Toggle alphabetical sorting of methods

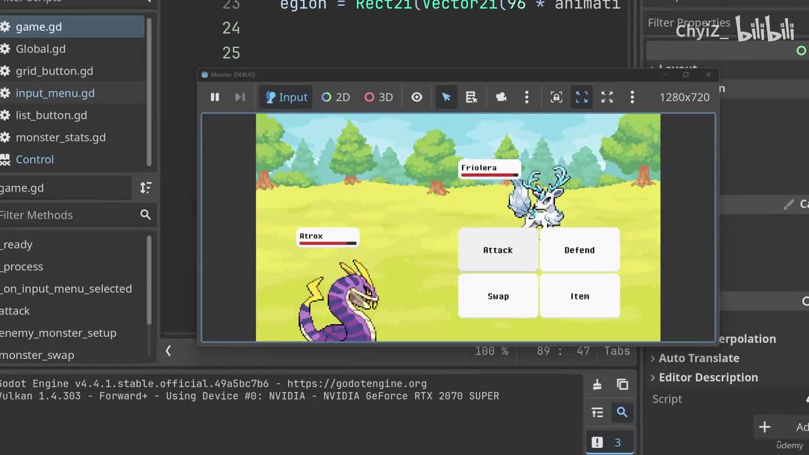pyautogui.click(x=145, y=188)
